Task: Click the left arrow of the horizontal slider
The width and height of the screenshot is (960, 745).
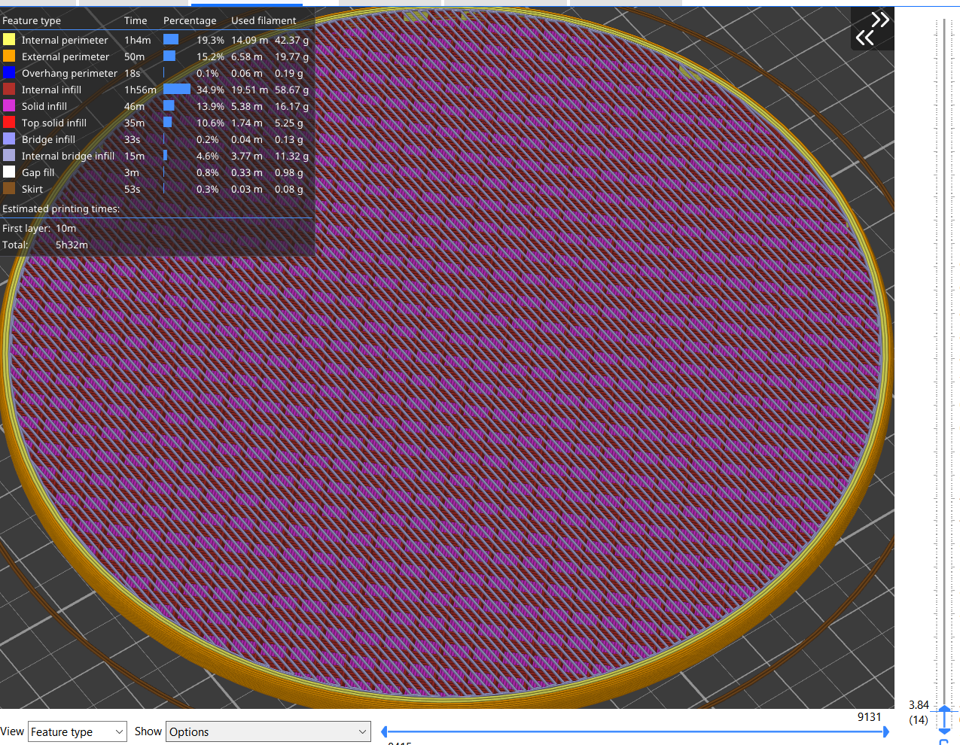Action: [x=385, y=731]
